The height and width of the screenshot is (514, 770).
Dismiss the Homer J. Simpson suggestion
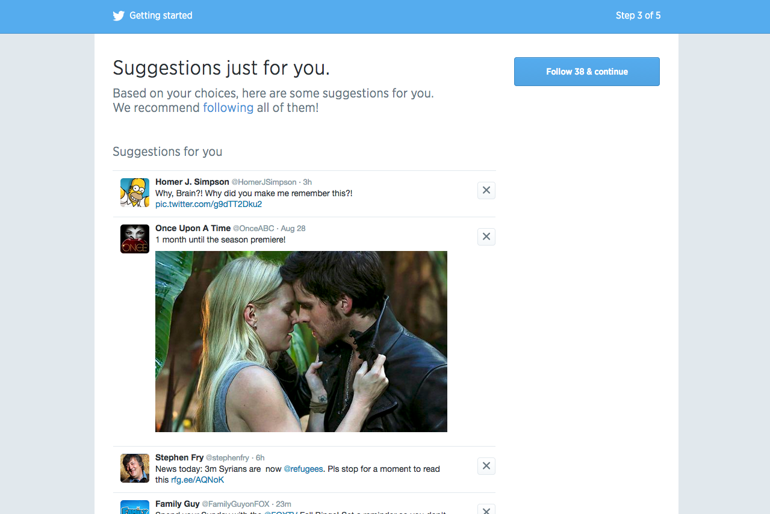tap(486, 190)
